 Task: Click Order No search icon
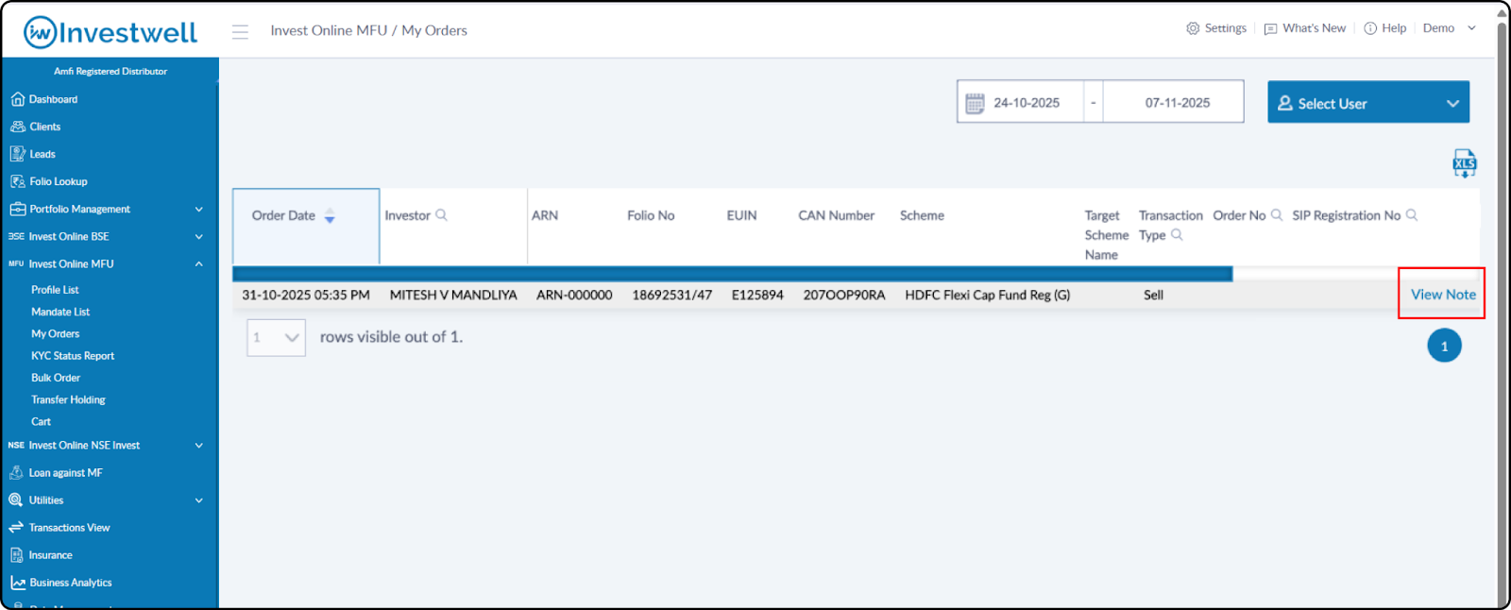(1277, 215)
